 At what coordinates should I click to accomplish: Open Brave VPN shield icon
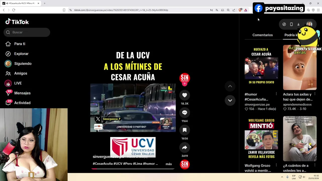pos(313,10)
